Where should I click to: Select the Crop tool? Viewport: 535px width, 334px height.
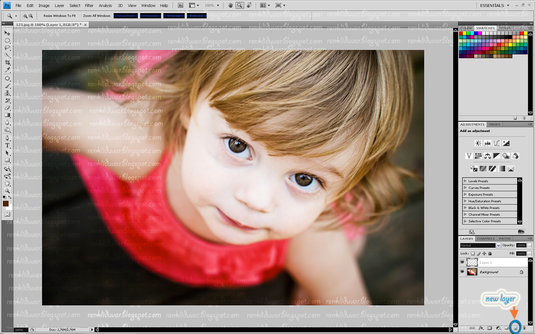8,63
